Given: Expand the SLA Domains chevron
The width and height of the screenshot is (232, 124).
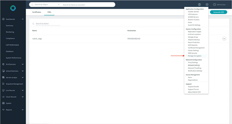Looking at the screenshot, I should pos(23,64).
